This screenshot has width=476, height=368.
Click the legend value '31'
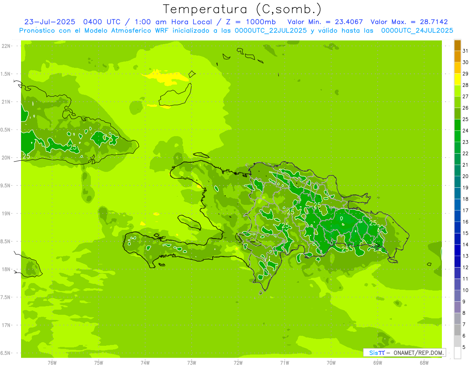coord(466,51)
